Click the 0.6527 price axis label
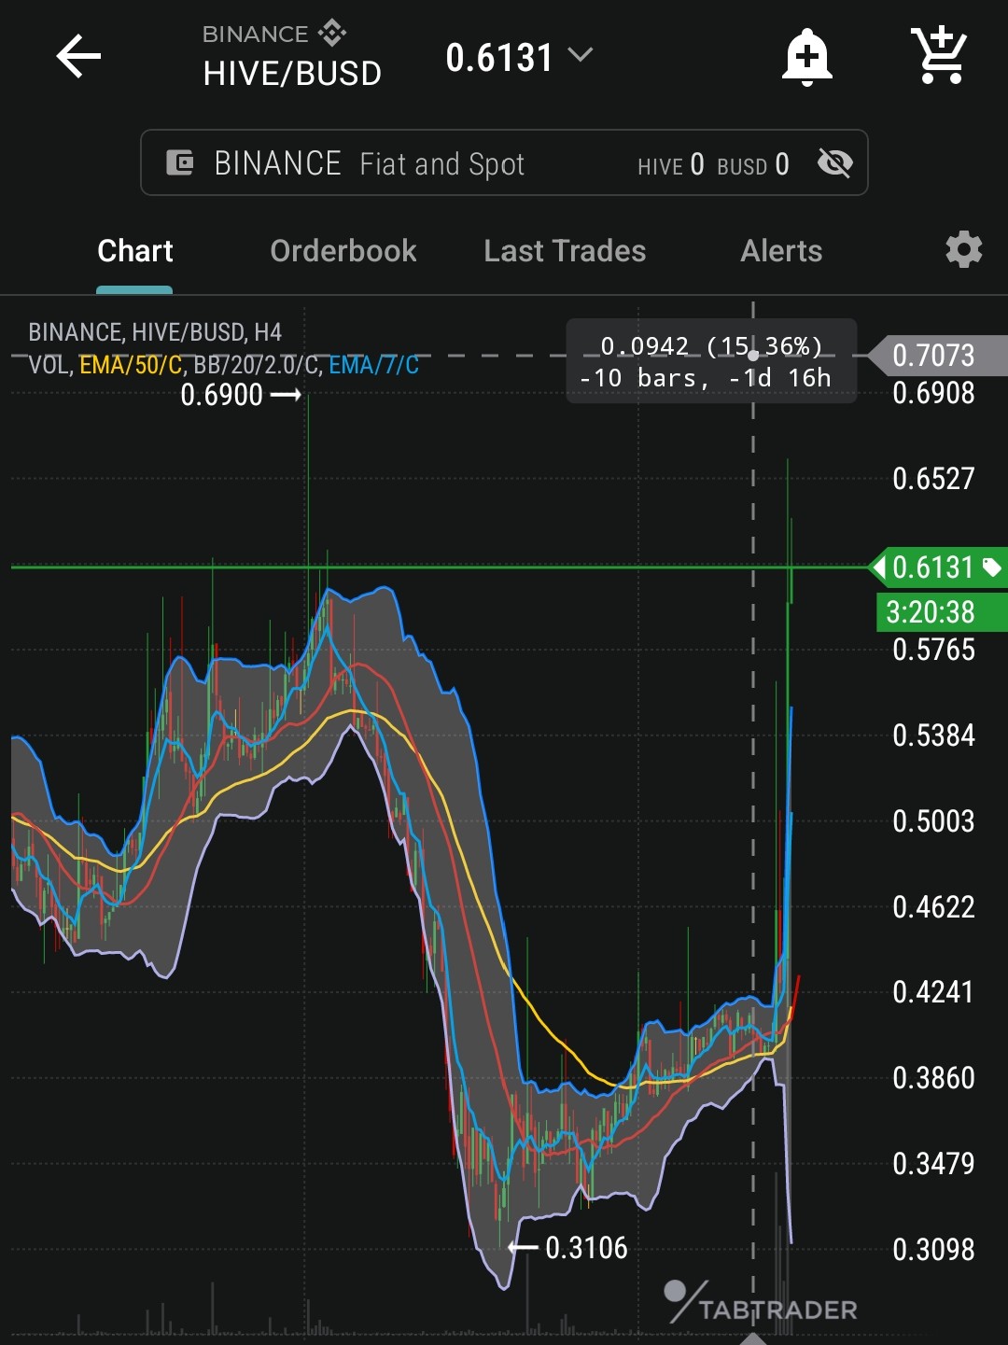The image size is (1008, 1345). [x=933, y=479]
